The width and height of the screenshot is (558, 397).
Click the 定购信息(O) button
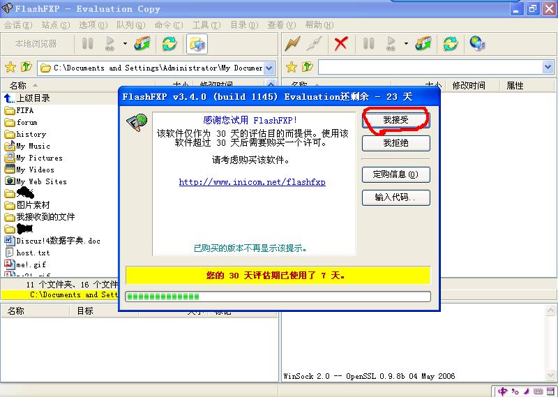(395, 174)
